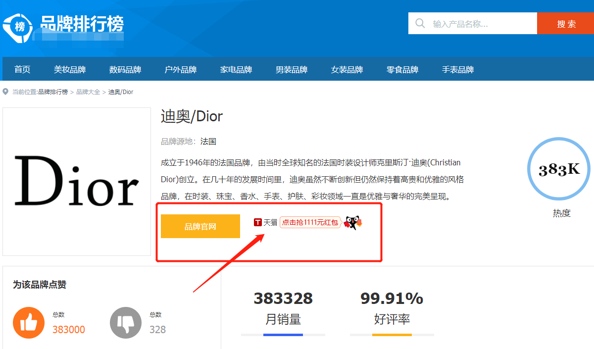This screenshot has height=349, width=594.
Task: Click the orange 搜索 search button
Action: [x=565, y=23]
